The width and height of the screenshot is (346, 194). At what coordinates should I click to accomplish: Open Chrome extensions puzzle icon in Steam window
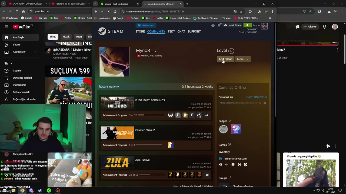[250, 12]
